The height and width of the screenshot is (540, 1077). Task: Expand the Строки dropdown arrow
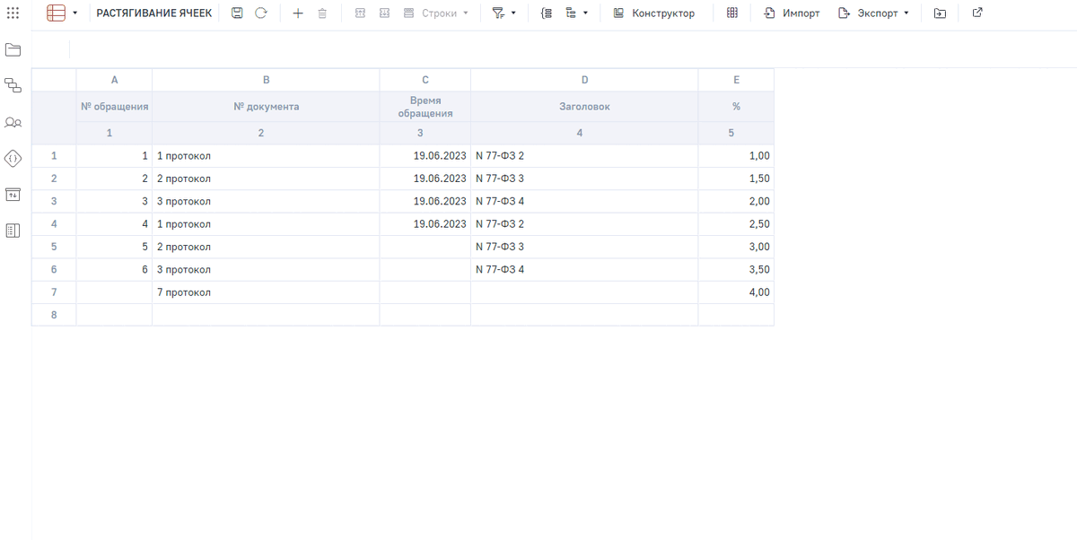pos(466,13)
